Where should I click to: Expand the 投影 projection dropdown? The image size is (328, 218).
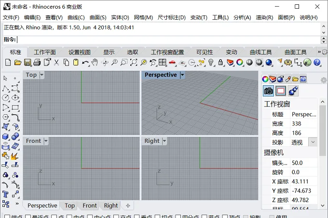coord(313,142)
